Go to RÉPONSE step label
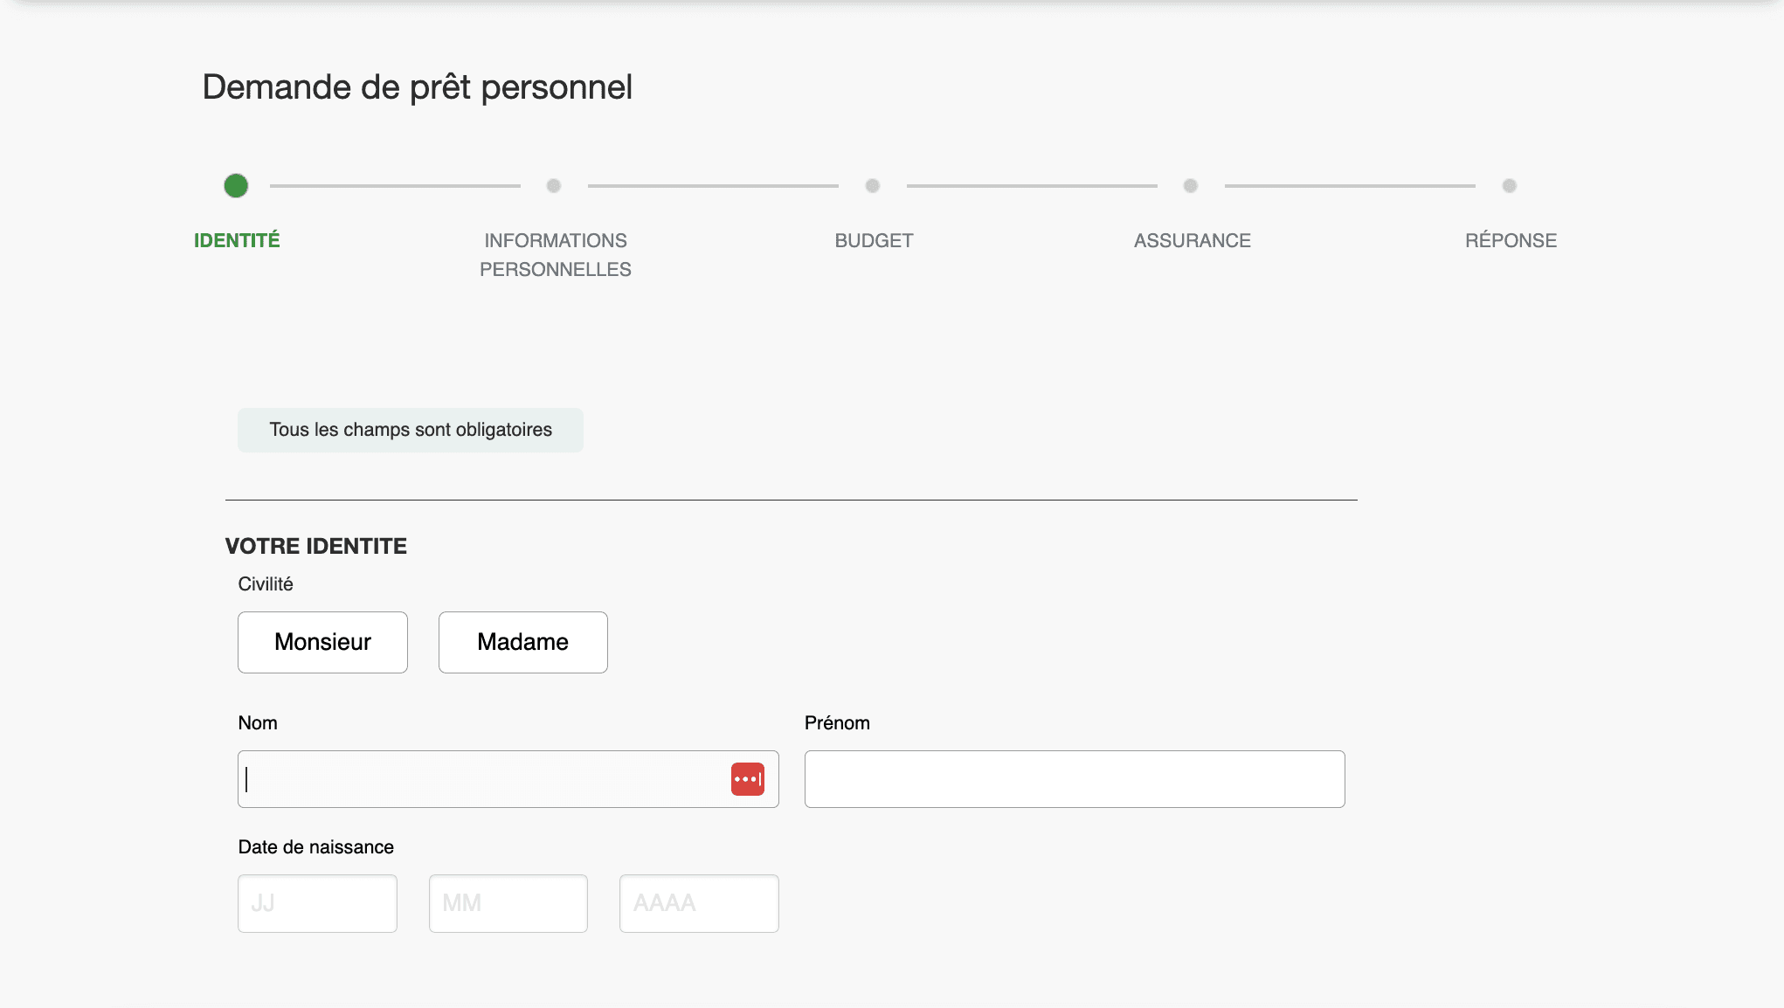The image size is (1784, 1008). pos(1511,240)
